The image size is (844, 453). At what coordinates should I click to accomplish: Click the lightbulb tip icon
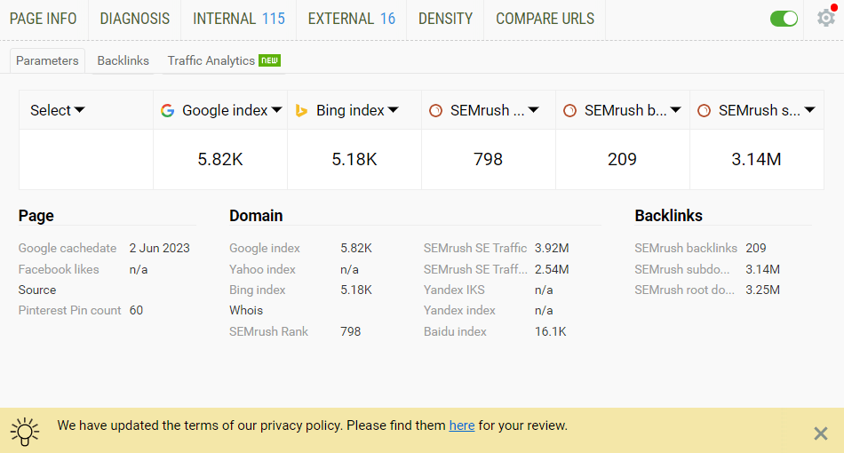[25, 432]
